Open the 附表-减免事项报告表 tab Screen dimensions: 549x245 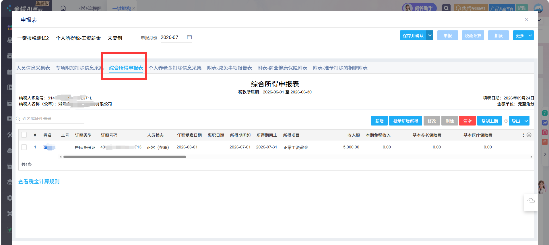230,68
